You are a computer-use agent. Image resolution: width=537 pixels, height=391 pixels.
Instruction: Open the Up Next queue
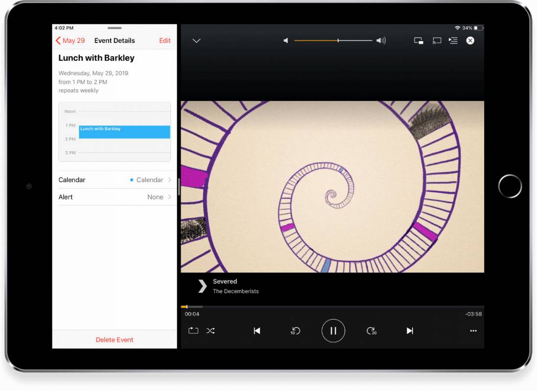pyautogui.click(x=453, y=41)
